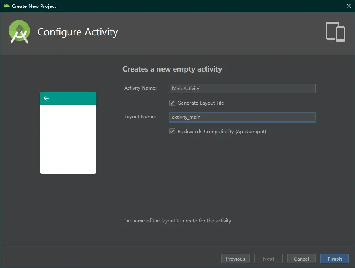Click the Android icon in title bar
The width and height of the screenshot is (355, 268).
[7, 6]
